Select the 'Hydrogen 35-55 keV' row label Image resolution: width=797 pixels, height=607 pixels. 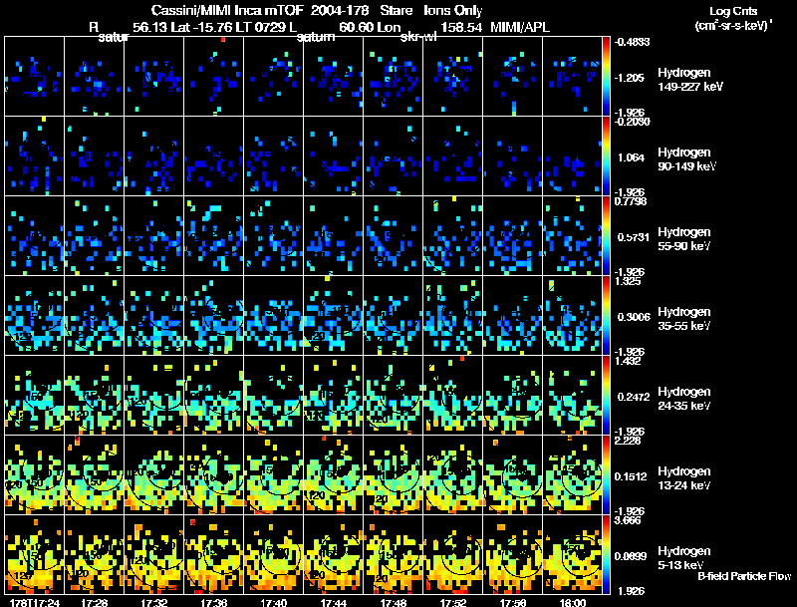[x=684, y=319]
